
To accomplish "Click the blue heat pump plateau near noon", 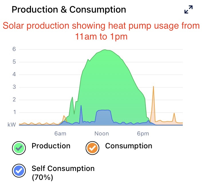I will (104, 110).
